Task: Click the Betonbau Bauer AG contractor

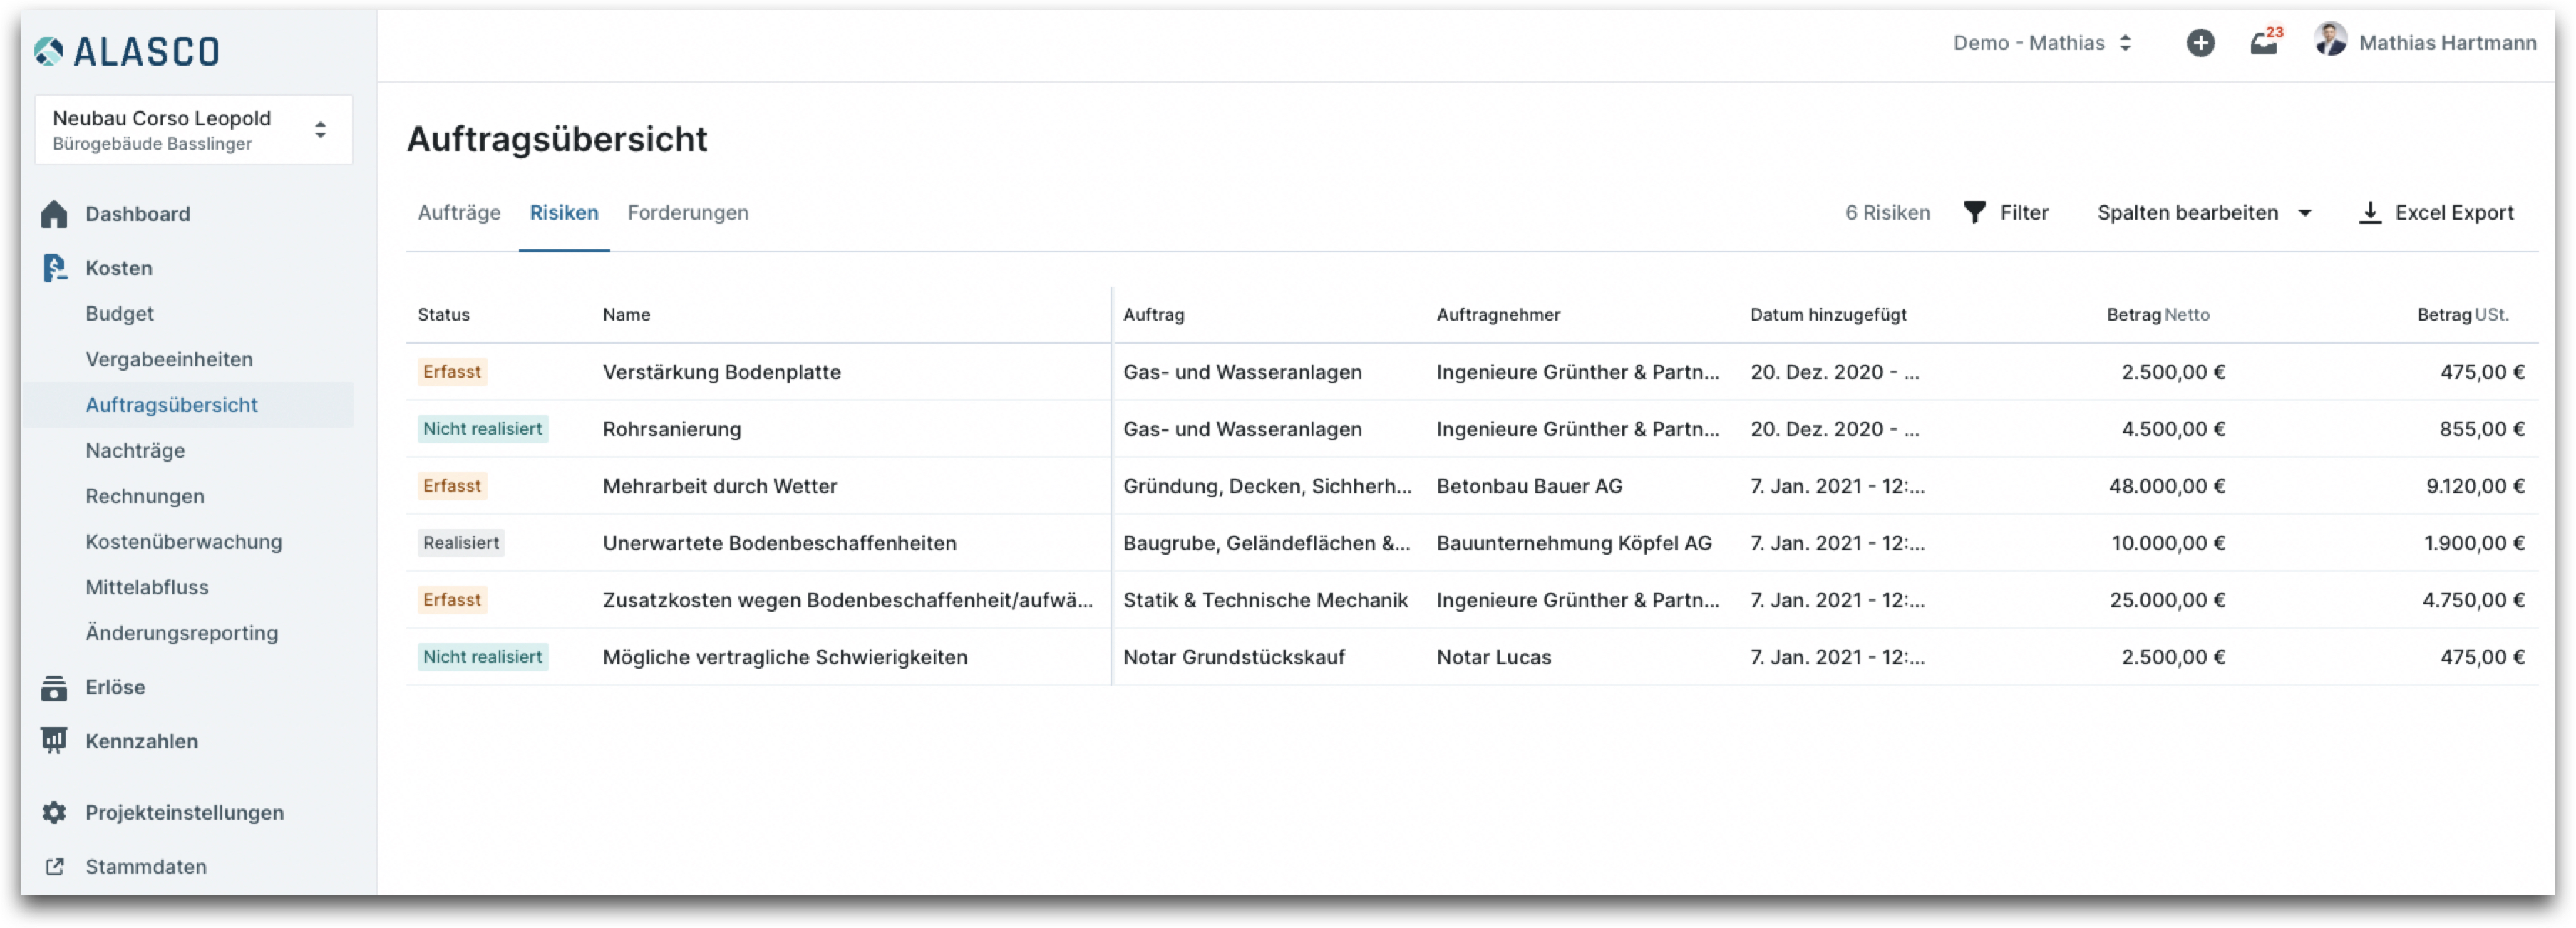Action: pos(1530,486)
